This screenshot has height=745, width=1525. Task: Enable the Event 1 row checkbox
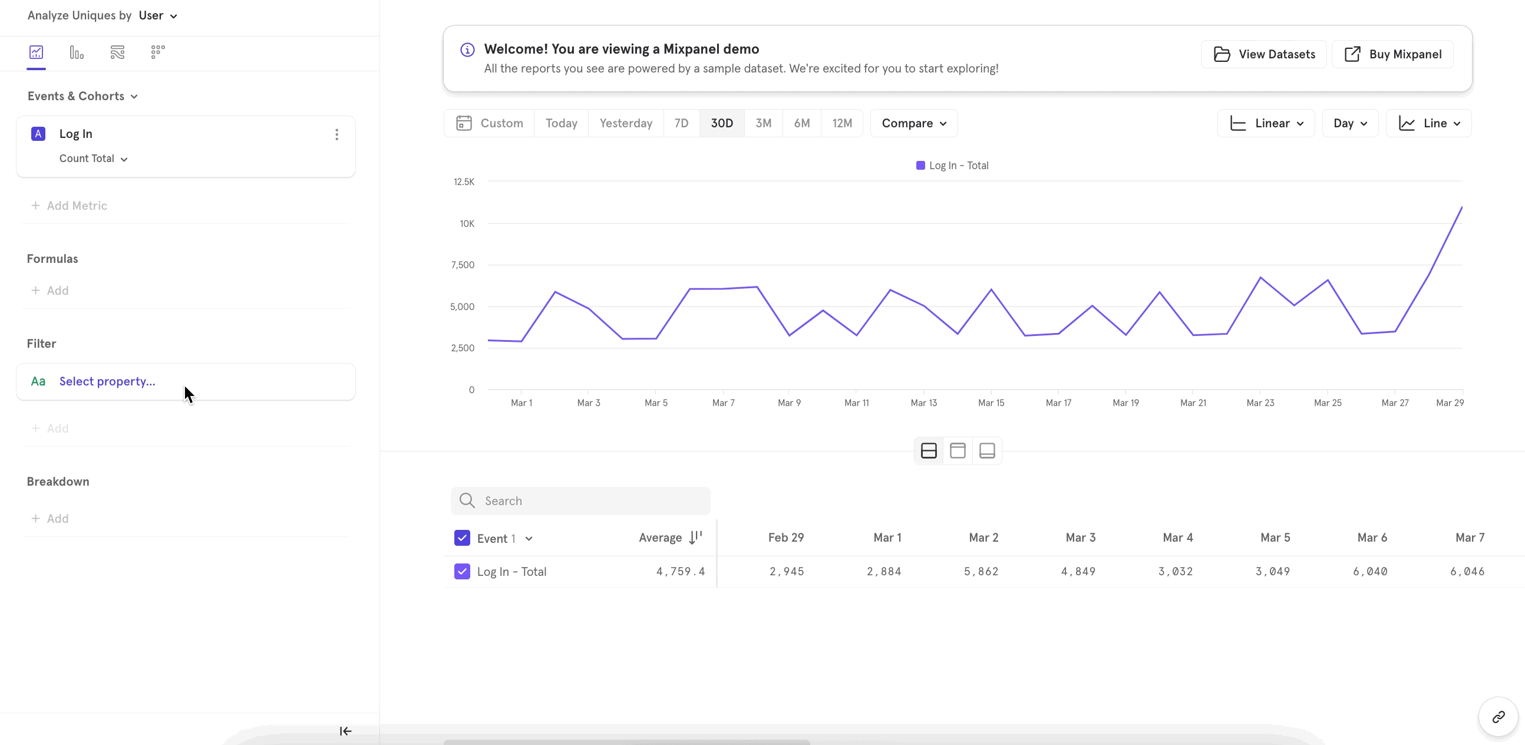(462, 538)
